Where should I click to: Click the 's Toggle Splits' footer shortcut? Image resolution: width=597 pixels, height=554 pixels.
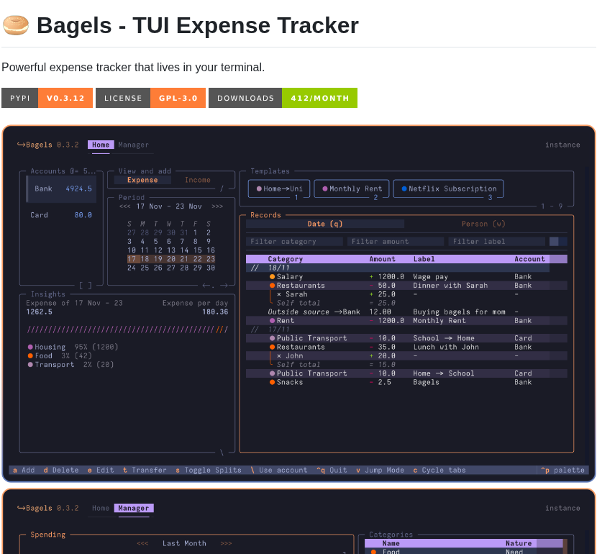pyautogui.click(x=209, y=471)
